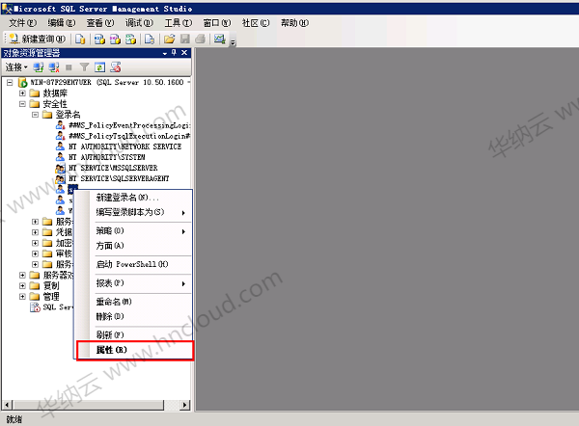
Task: Close the 对象资源管理器 panel
Action: [x=184, y=53]
